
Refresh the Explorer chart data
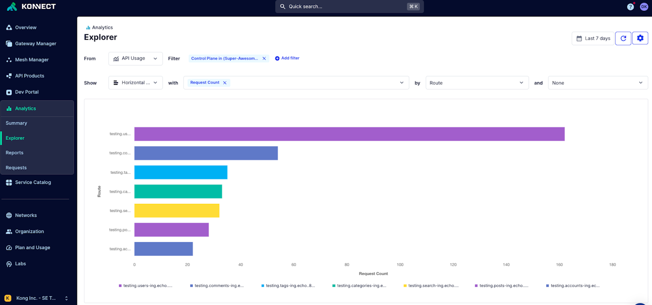tap(623, 38)
